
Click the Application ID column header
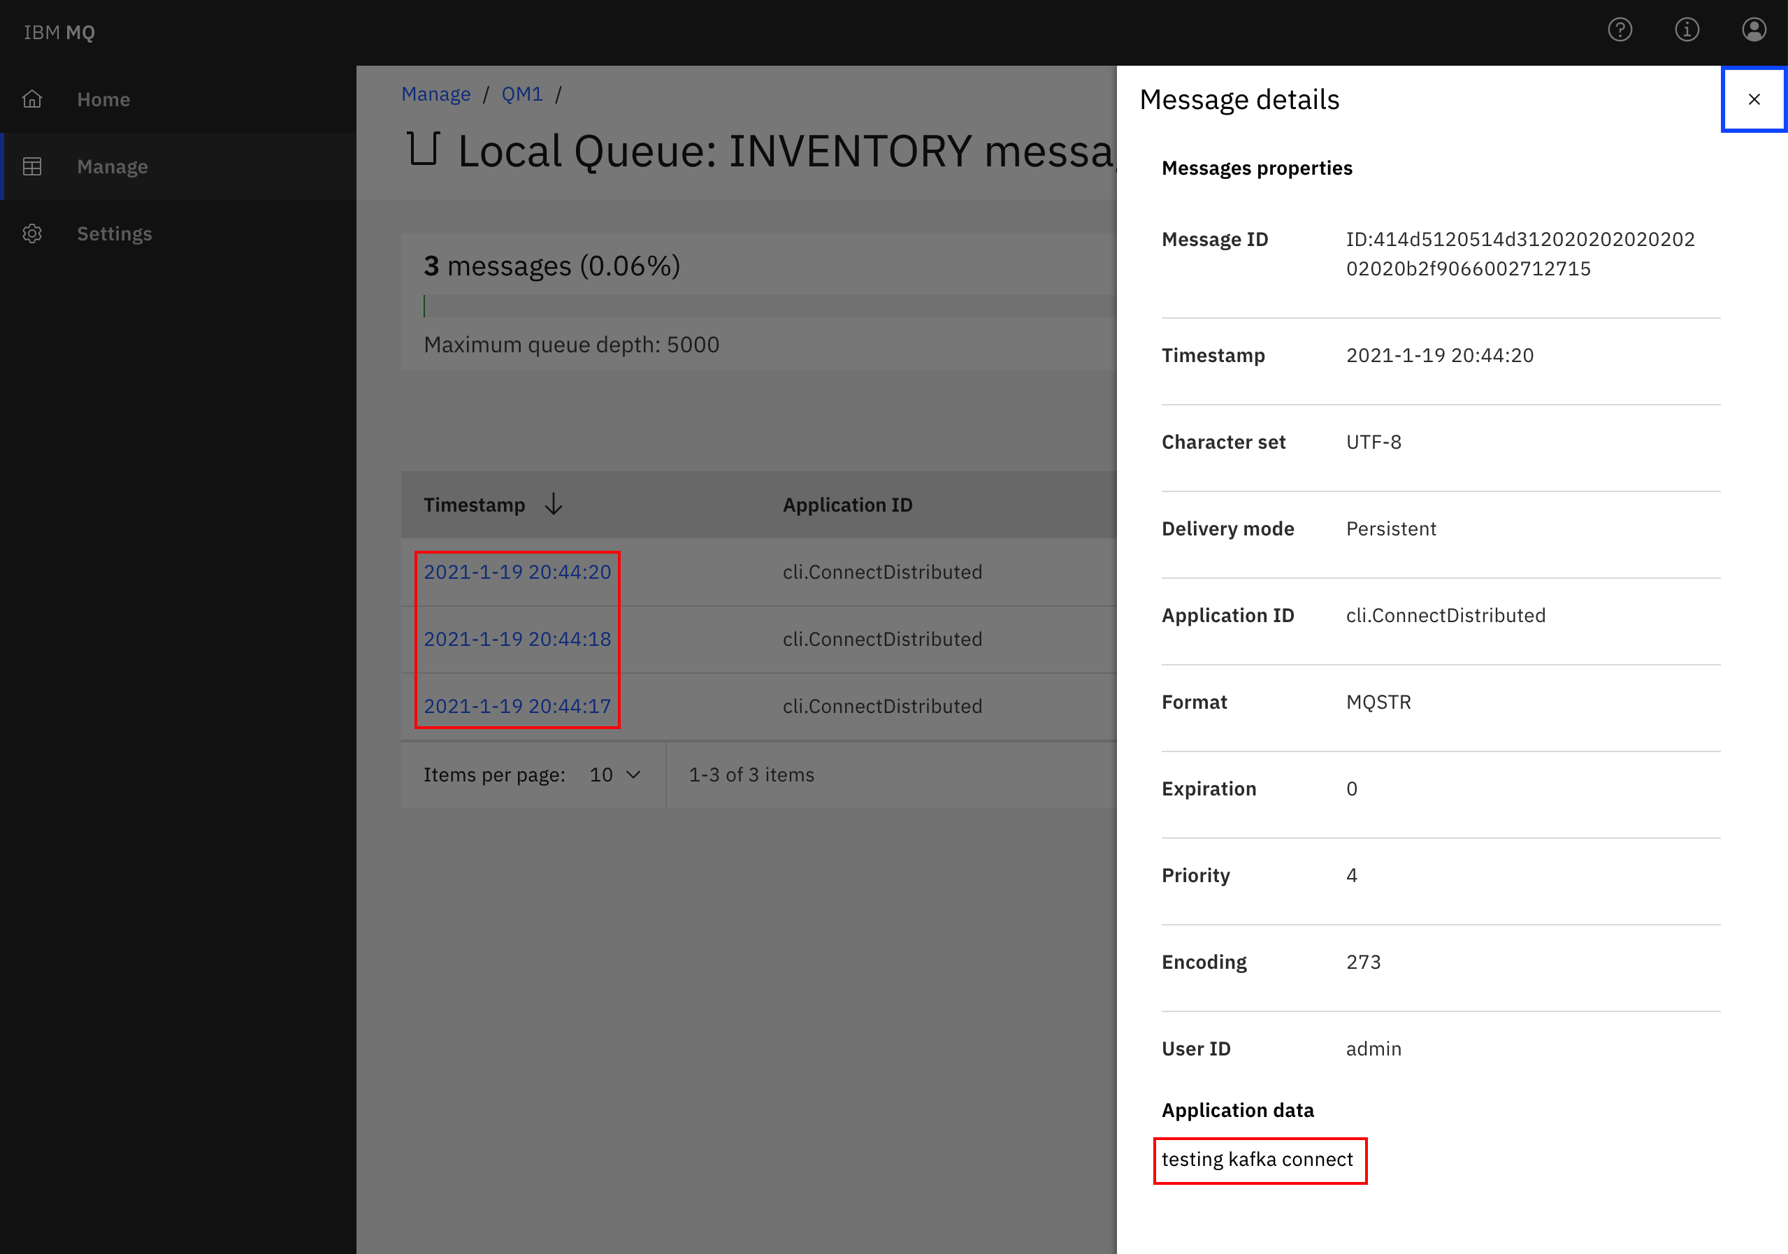pyautogui.click(x=847, y=504)
